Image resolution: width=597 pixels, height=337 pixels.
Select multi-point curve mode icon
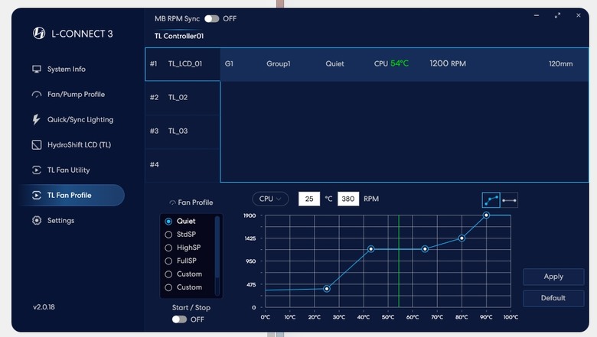(491, 200)
